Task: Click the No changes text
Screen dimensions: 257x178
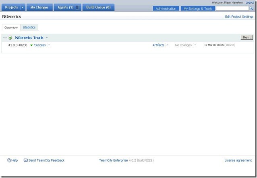Action: tap(183, 45)
